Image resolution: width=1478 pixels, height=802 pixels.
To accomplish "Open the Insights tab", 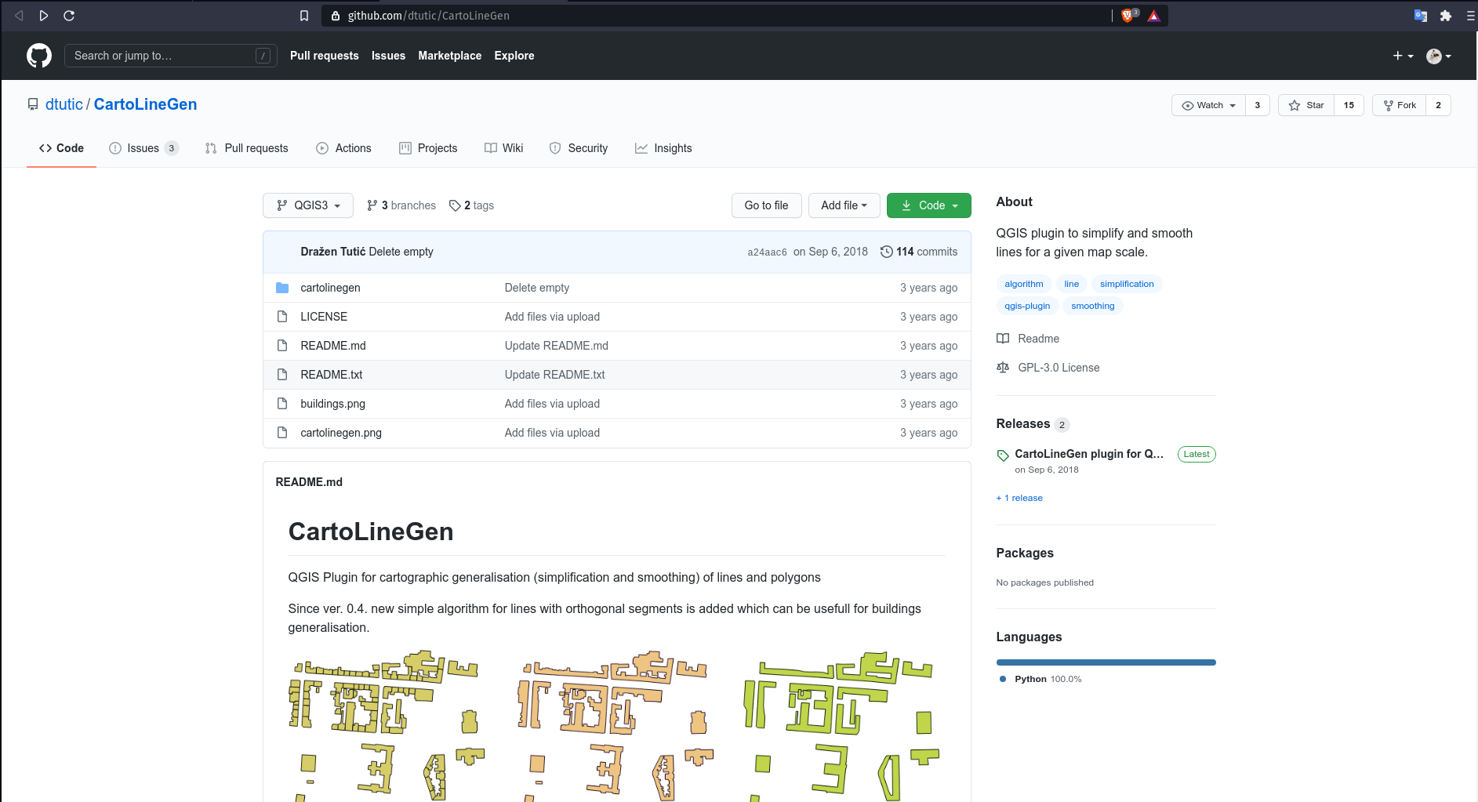I will coord(663,148).
